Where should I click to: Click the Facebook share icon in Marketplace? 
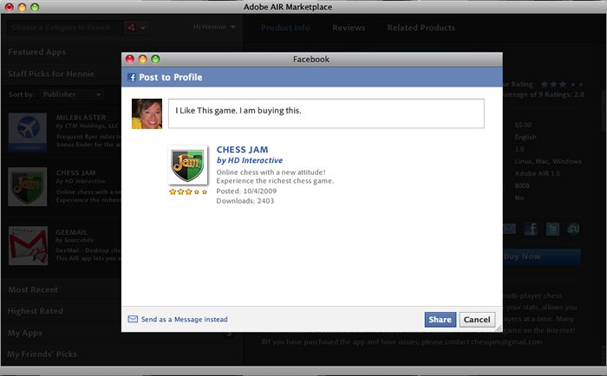(531, 229)
